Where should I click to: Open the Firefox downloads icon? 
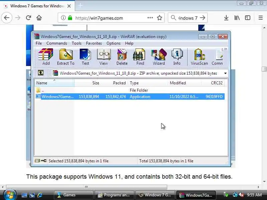pos(226,18)
